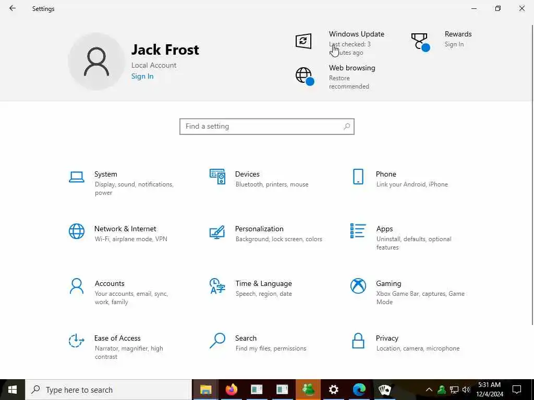Open the green people taskbar app
The width and height of the screenshot is (534, 400).
click(x=308, y=390)
